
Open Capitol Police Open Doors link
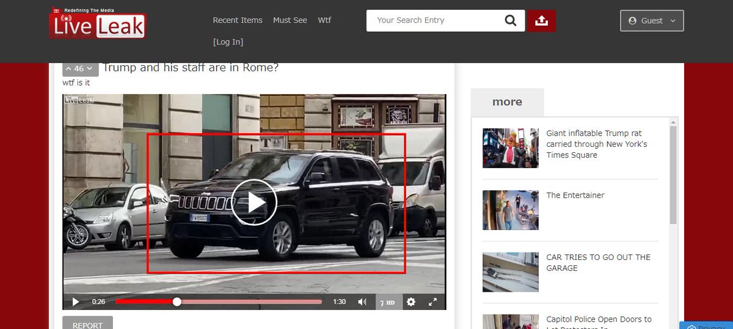pyautogui.click(x=599, y=323)
